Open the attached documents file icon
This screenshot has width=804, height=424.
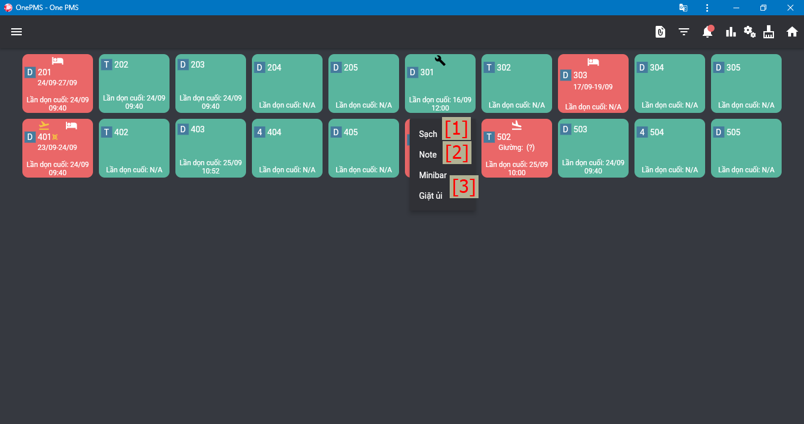coord(660,32)
